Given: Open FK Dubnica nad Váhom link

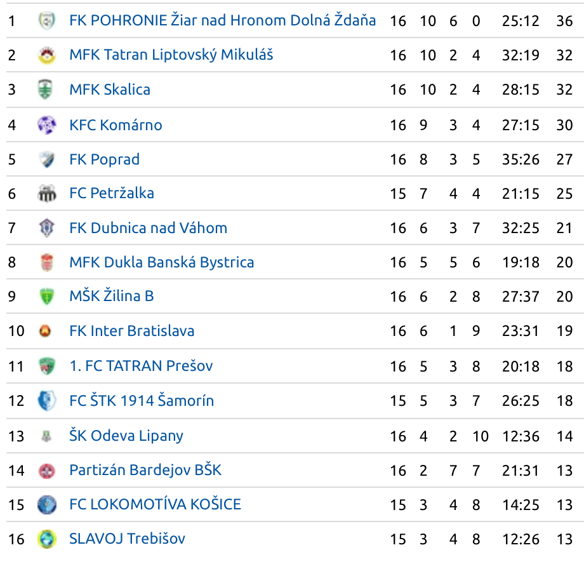Looking at the screenshot, I should [149, 228].
